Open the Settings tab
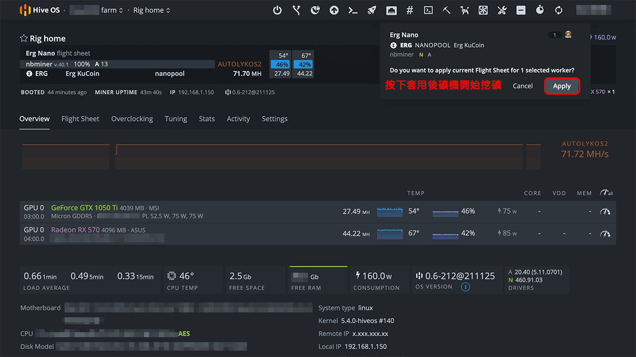The height and width of the screenshot is (357, 636). coord(275,119)
